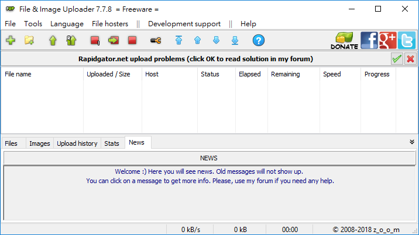Image resolution: width=419 pixels, height=235 pixels.
Task: Click the FUP application icon in title bar
Action: (10, 9)
